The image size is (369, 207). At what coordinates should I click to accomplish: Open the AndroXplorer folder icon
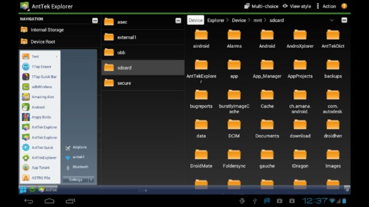click(300, 35)
